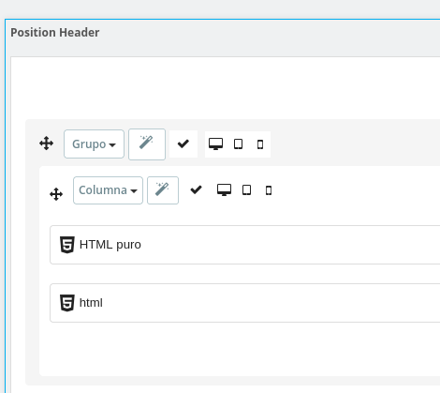Select mobile phone icon in Columna row
The height and width of the screenshot is (393, 440).
[x=269, y=190]
